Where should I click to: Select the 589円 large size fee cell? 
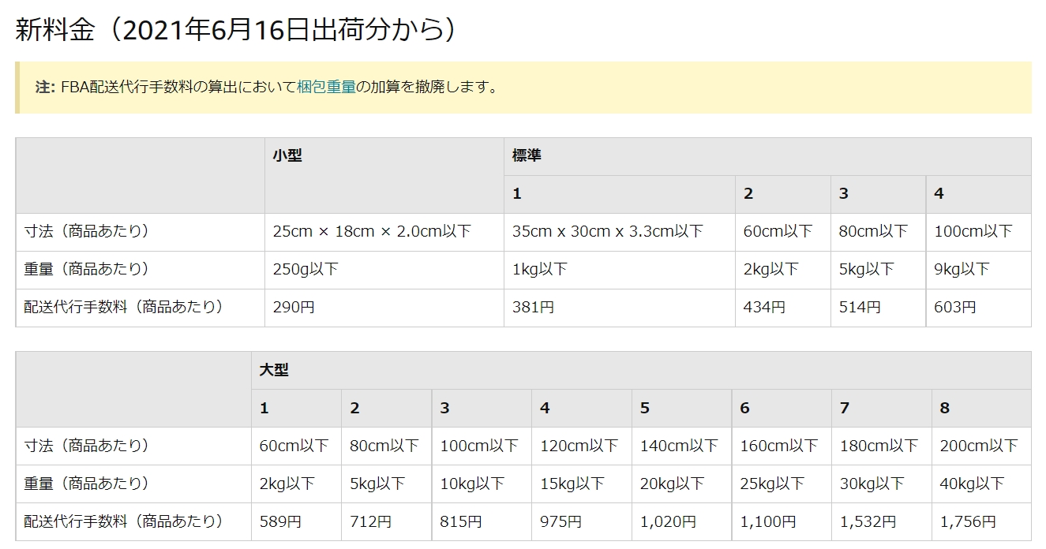[x=280, y=521]
